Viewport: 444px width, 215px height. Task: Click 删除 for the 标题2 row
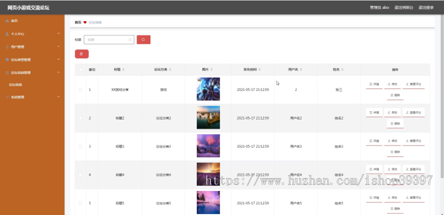(395, 123)
